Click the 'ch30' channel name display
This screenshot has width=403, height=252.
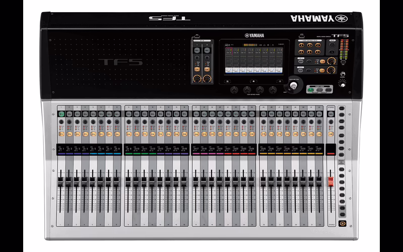coord(303,149)
